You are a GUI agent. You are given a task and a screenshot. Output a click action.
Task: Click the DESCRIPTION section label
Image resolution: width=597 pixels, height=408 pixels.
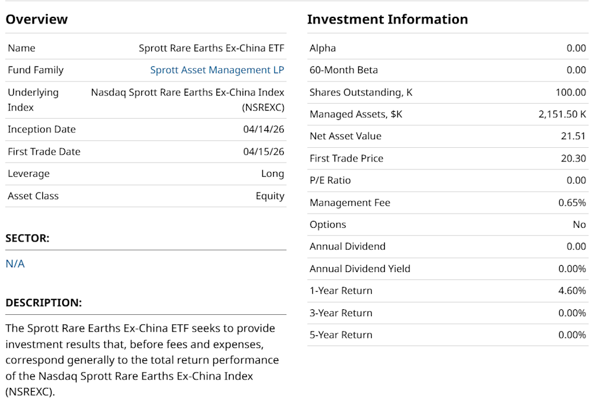click(44, 303)
